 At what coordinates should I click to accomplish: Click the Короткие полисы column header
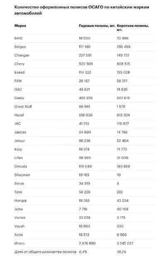click(133, 27)
